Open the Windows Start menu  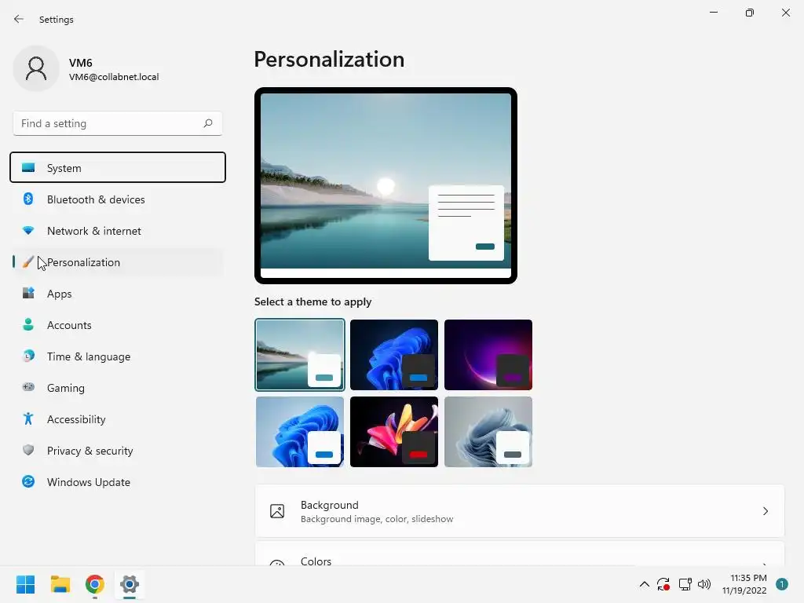(x=25, y=584)
